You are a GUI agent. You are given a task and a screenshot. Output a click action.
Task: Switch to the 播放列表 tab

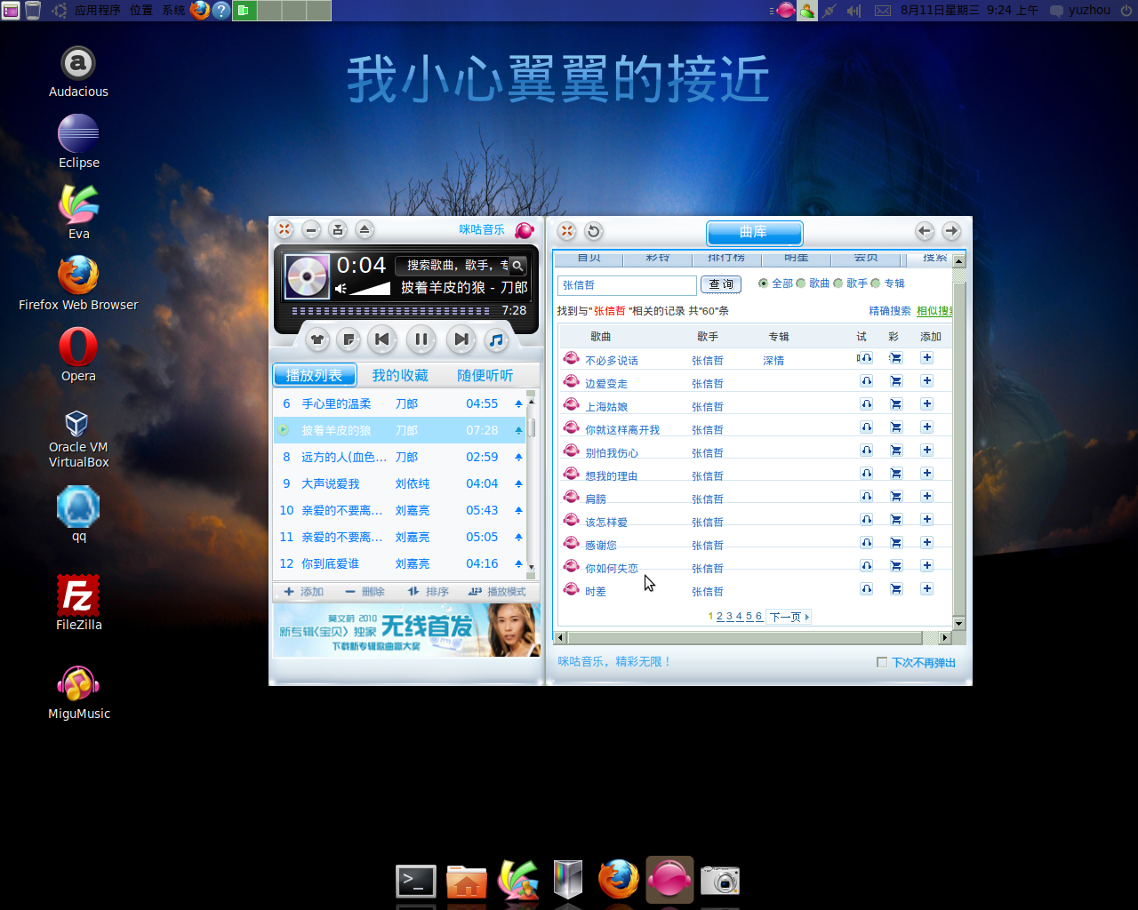click(x=315, y=375)
